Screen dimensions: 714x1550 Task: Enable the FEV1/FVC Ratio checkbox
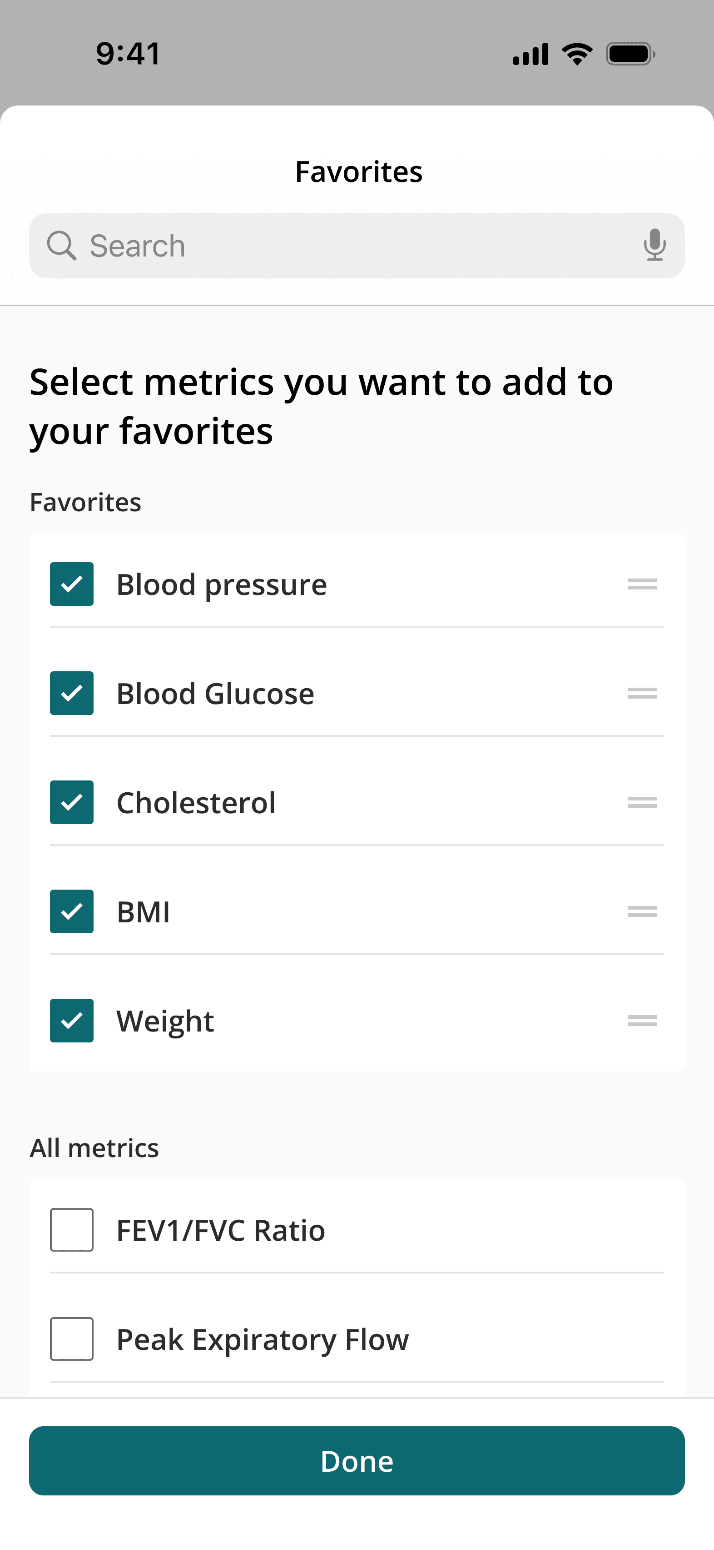pos(71,1230)
